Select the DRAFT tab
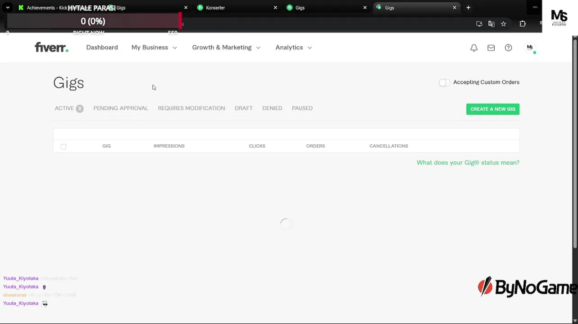Screen dimensions: 578x324 click(244, 108)
